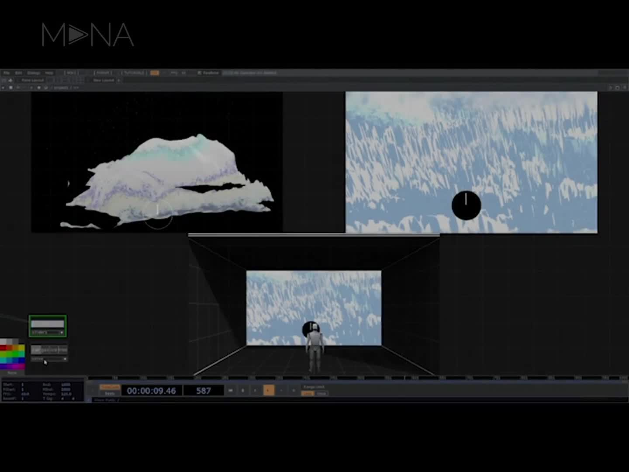Set Range Limit to Once

tap(321, 393)
